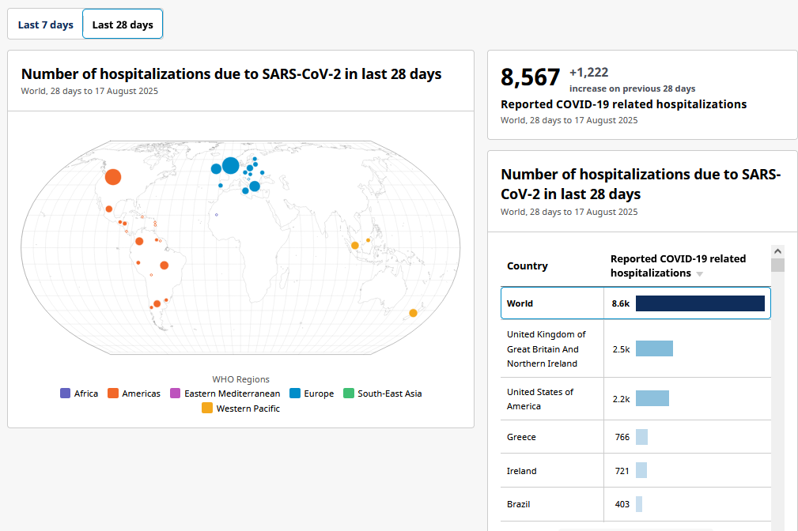798x531 pixels.
Task: Click the table scrollbar up arrow
Action: tap(777, 251)
